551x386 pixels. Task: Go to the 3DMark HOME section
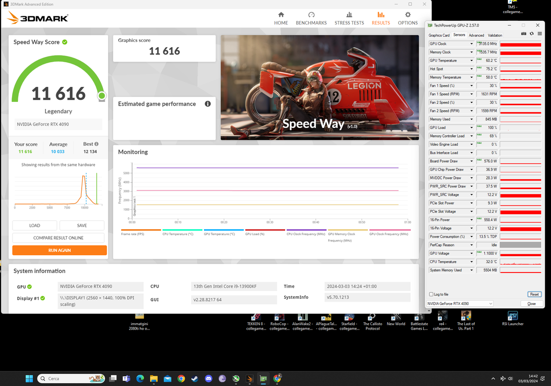click(281, 19)
